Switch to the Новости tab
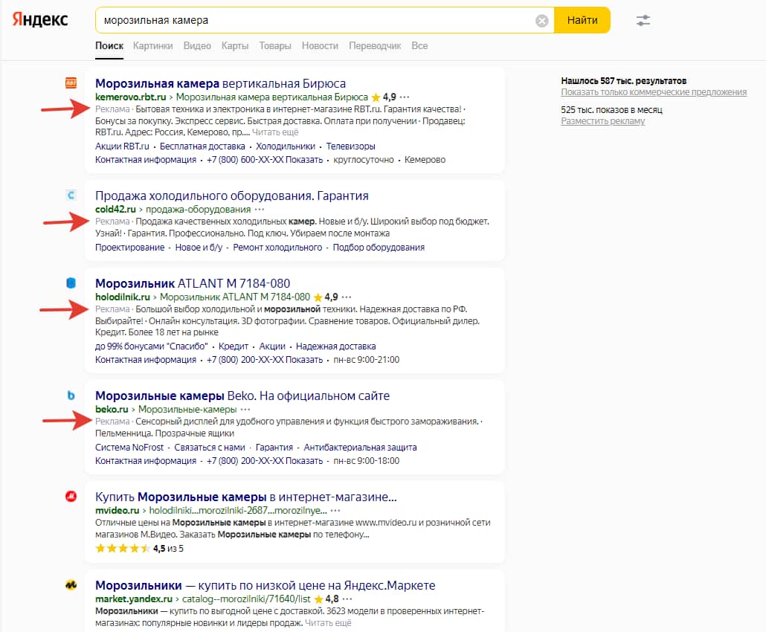 click(x=320, y=46)
